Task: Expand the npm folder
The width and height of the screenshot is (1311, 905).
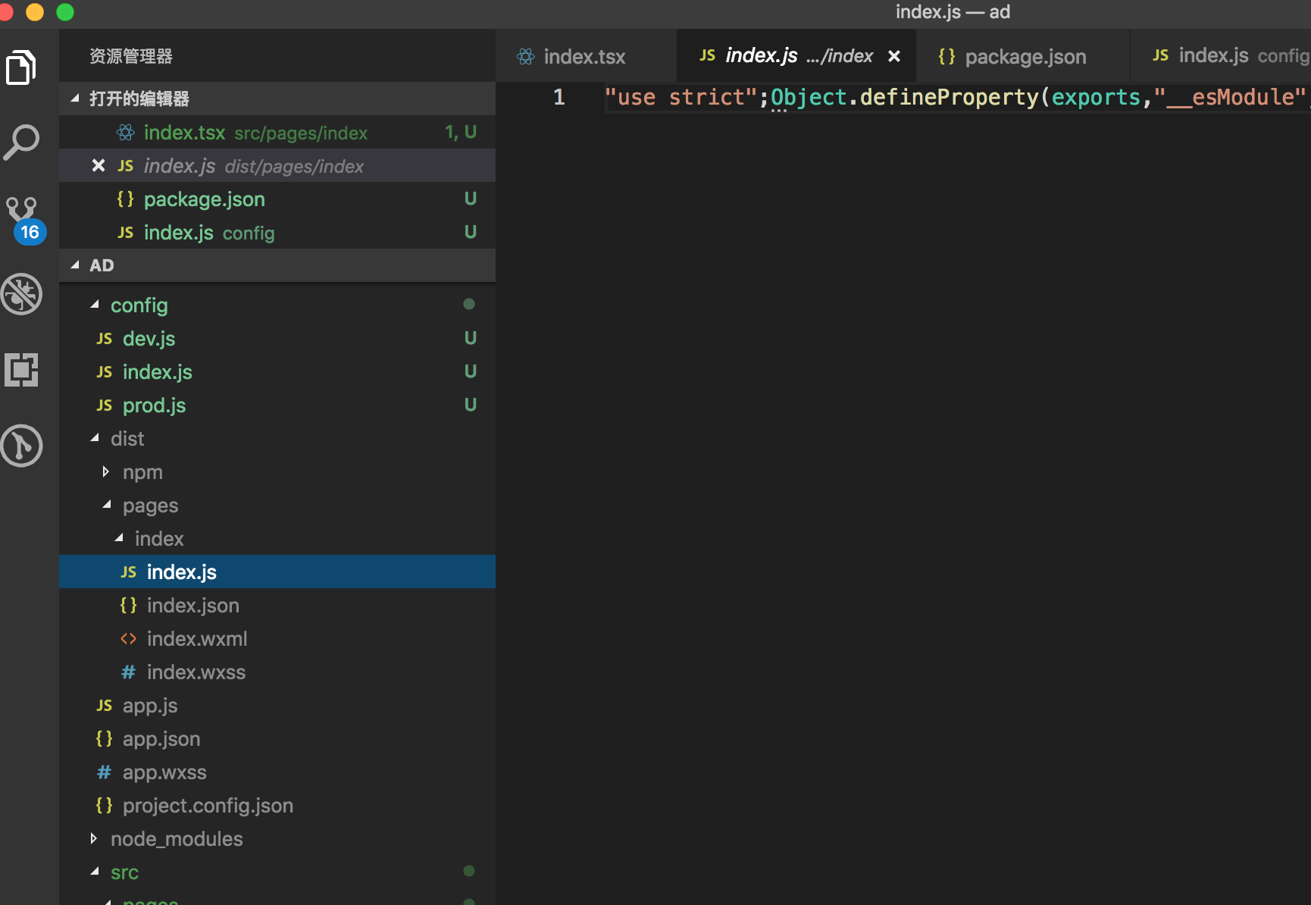Action: 106,471
